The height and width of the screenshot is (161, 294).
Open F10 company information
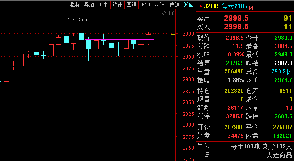point(146,5)
